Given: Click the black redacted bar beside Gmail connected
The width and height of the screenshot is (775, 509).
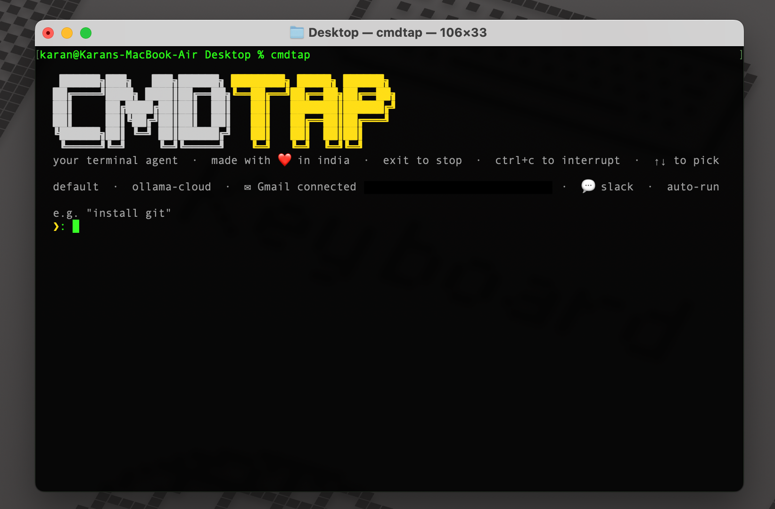Looking at the screenshot, I should [458, 187].
